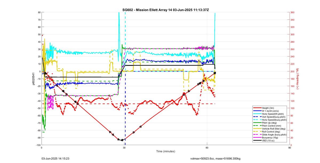
Task: Click the '200' tick on the heading axis
Action: coord(293,71)
